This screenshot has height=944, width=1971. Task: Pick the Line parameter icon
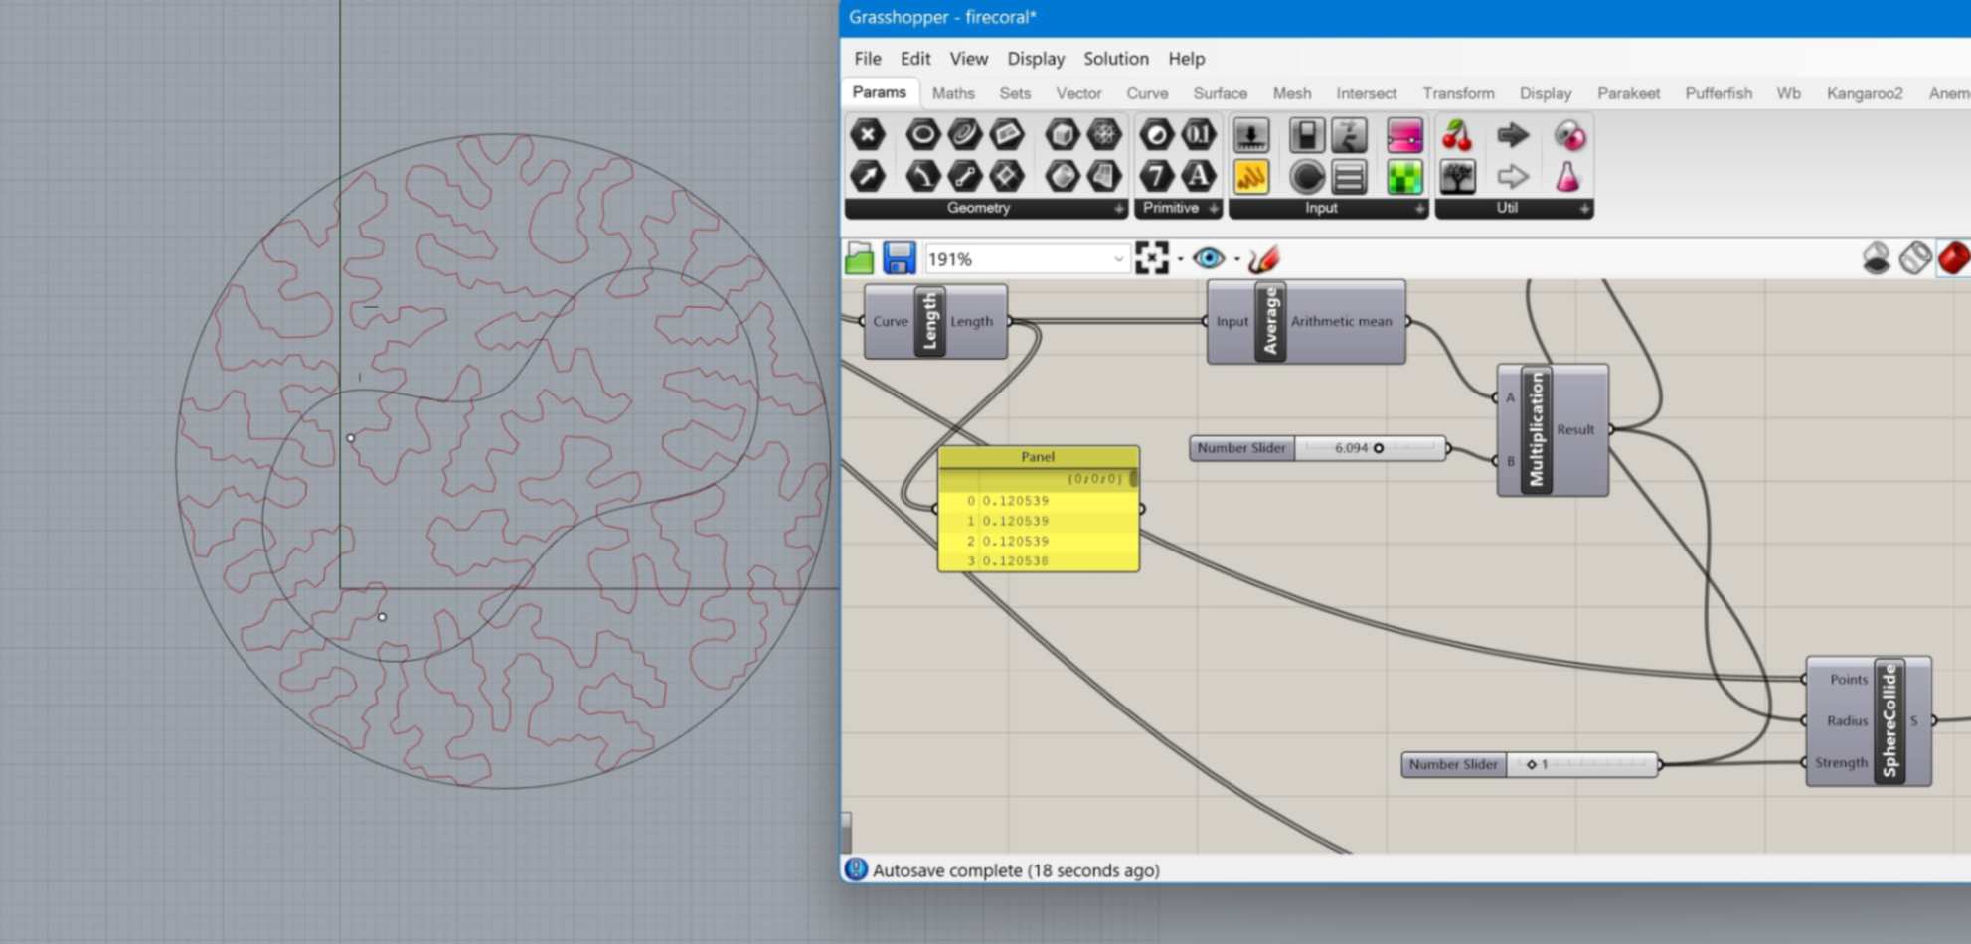click(x=964, y=177)
